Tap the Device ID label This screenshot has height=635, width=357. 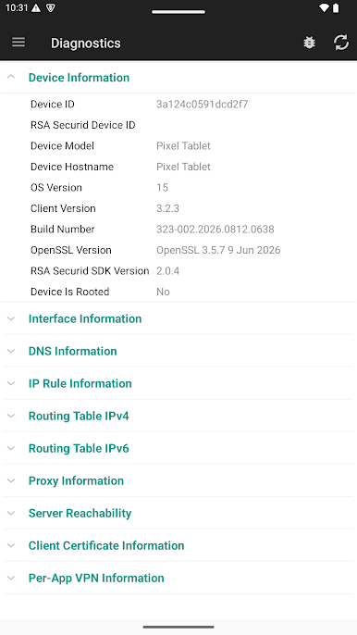click(53, 105)
